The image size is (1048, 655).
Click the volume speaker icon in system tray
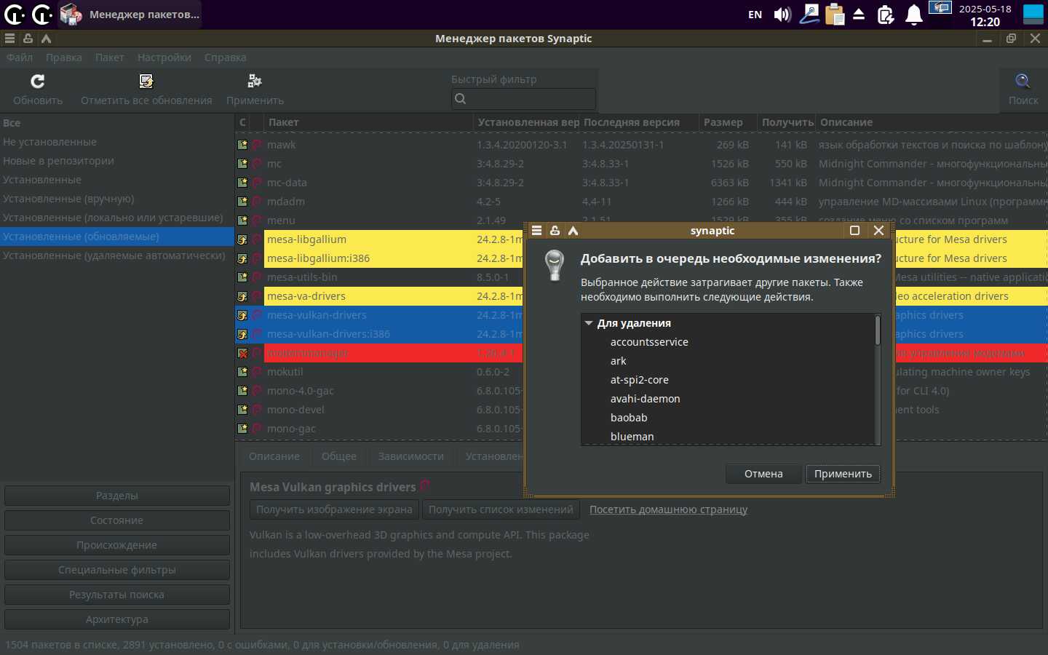click(782, 15)
